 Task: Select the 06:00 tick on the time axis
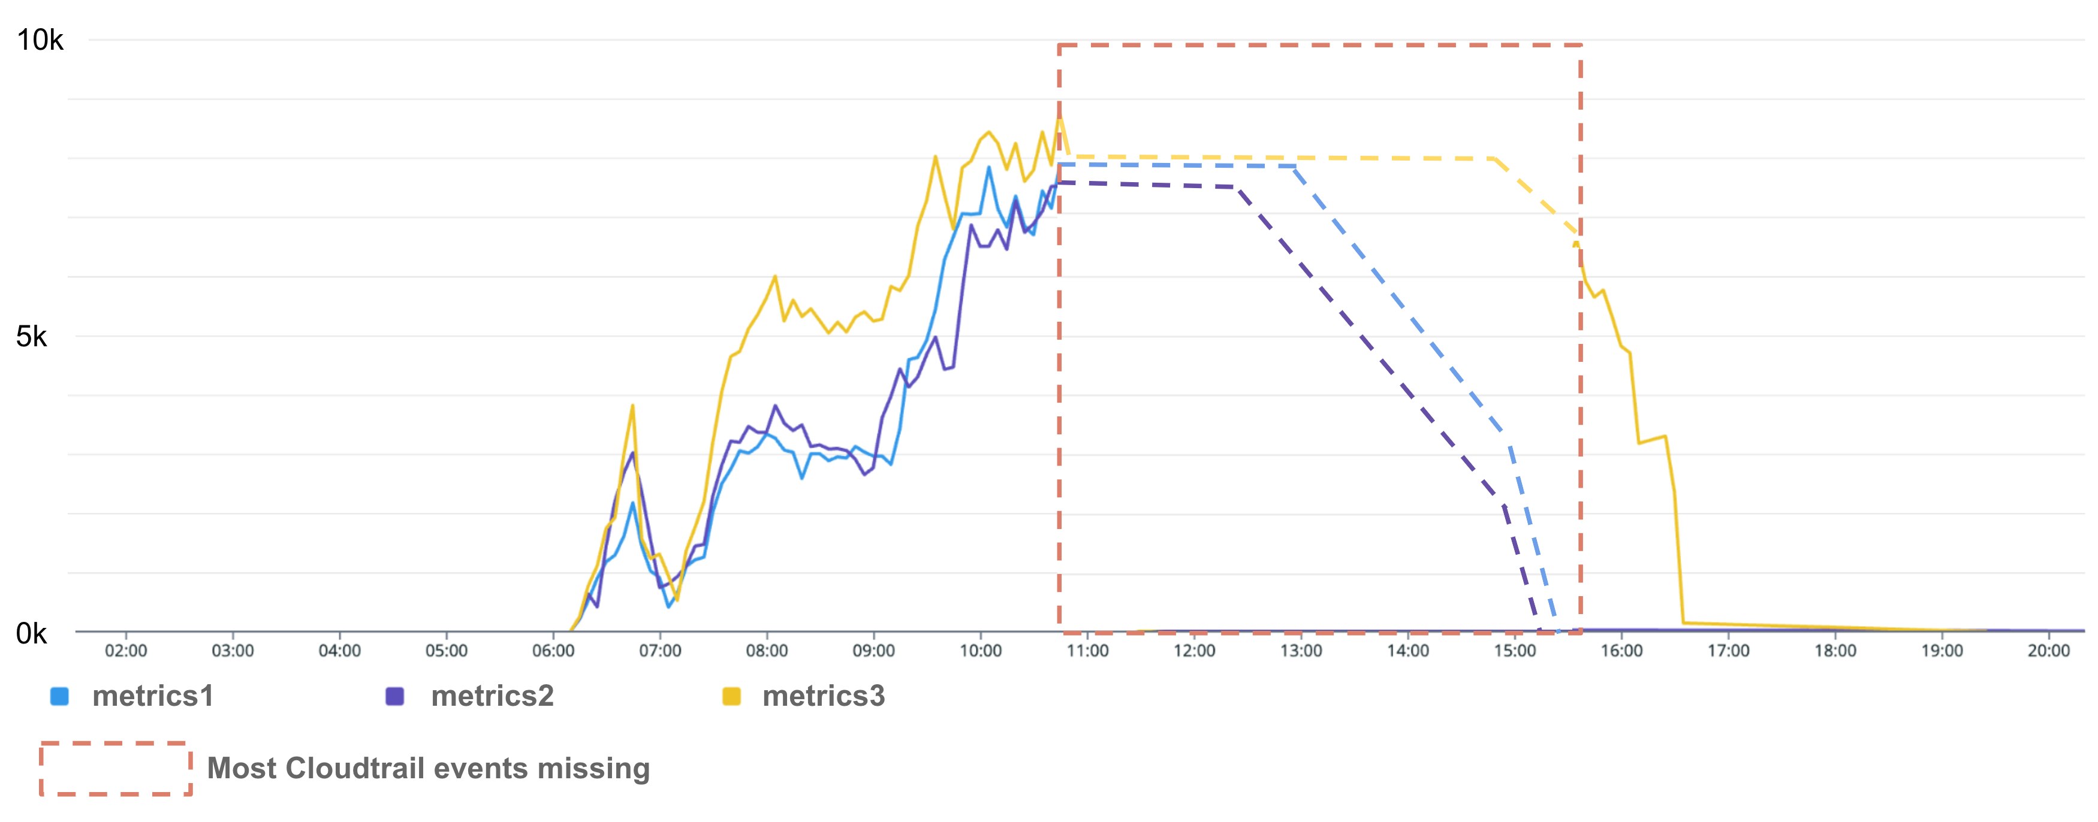(x=553, y=651)
